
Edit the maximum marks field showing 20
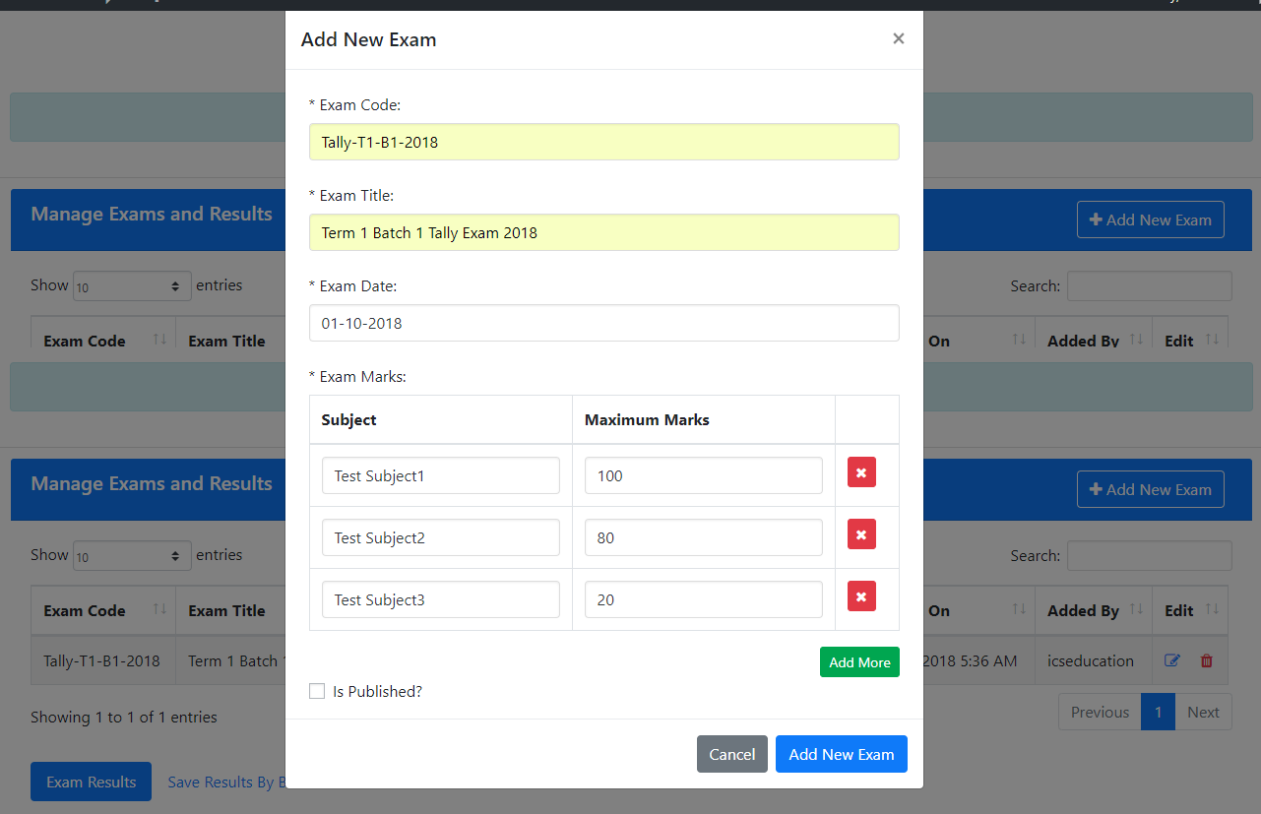click(x=704, y=599)
